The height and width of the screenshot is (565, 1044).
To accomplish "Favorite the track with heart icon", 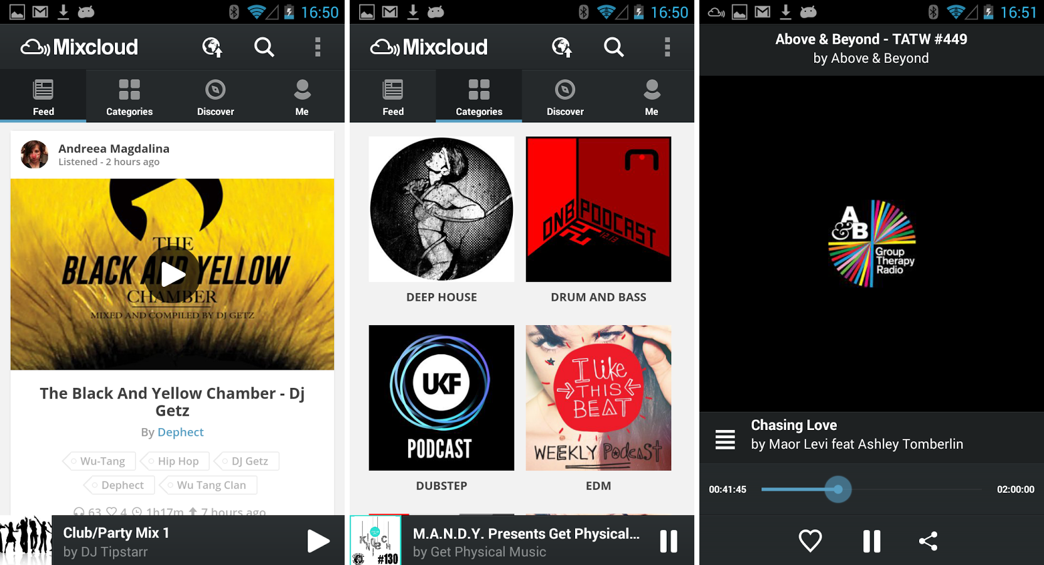I will tap(810, 541).
